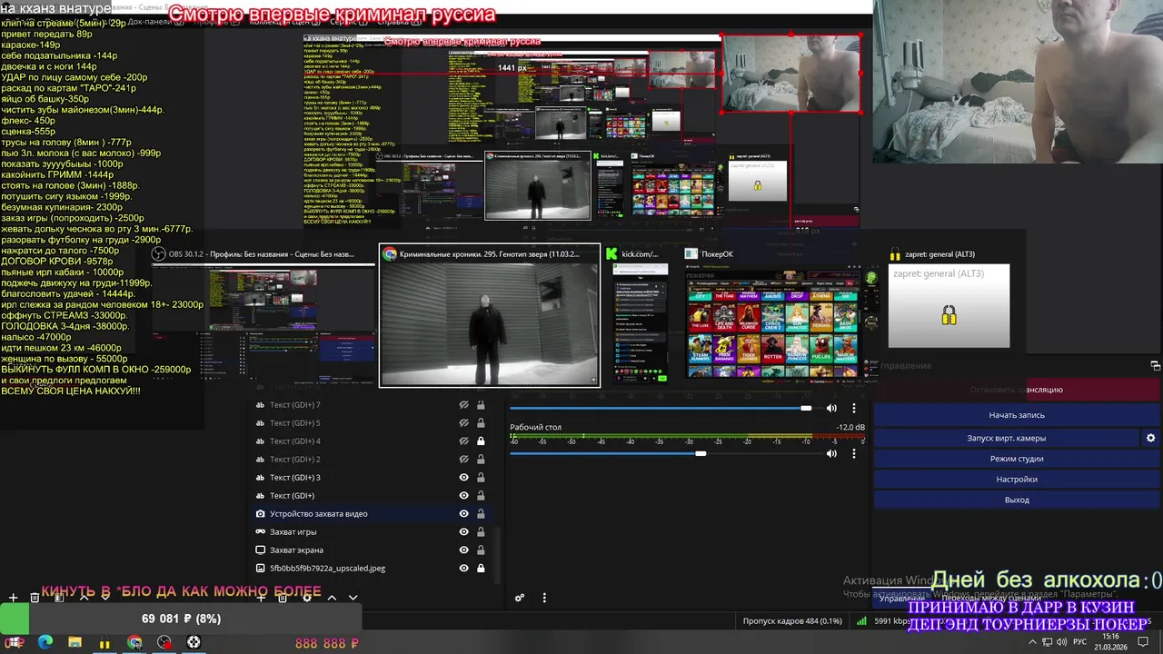Click the Начать запись button
This screenshot has height=654, width=1163.
click(1016, 415)
